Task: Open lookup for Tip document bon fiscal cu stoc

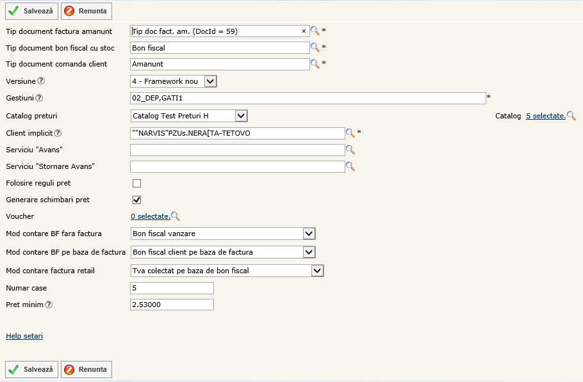Action: tap(315, 47)
